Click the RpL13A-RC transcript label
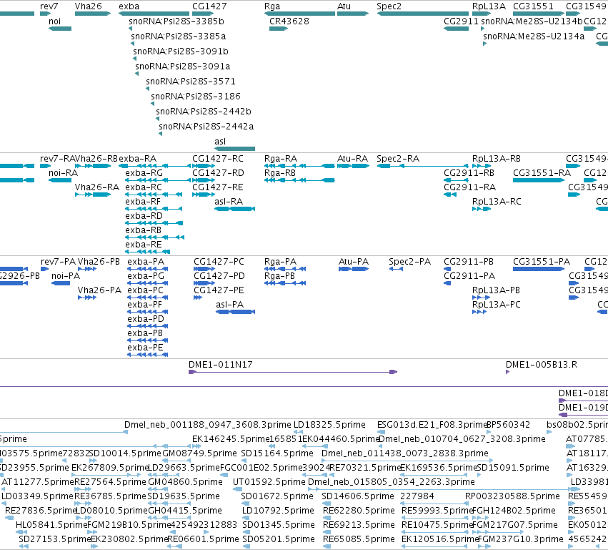 tap(497, 202)
